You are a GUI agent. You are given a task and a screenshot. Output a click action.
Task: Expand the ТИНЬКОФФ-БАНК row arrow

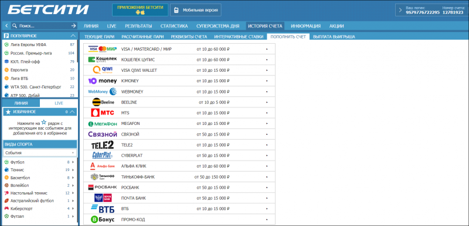267,177
